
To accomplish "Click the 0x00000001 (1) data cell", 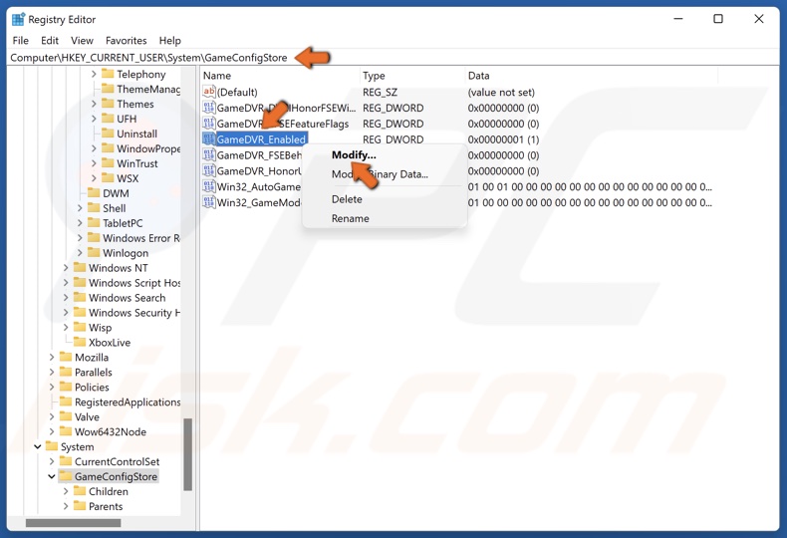I will click(503, 139).
